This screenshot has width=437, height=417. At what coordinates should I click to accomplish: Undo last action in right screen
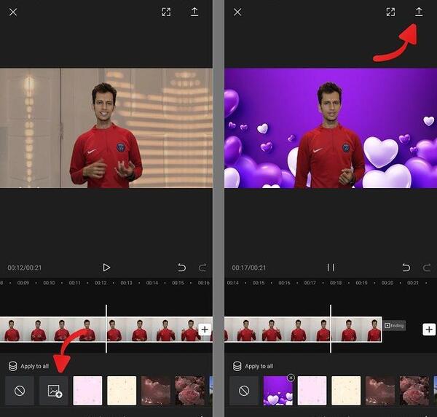click(406, 268)
